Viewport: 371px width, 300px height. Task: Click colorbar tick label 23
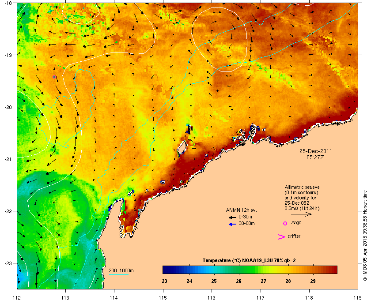tap(164, 281)
